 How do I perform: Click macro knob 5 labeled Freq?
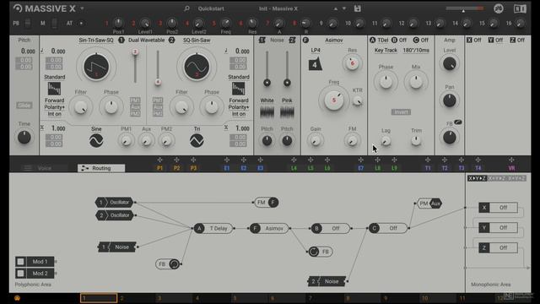(225, 23)
